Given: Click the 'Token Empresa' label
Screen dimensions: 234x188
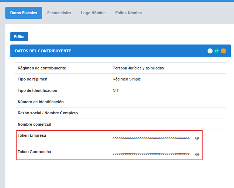Looking at the screenshot, I should [x=32, y=135].
